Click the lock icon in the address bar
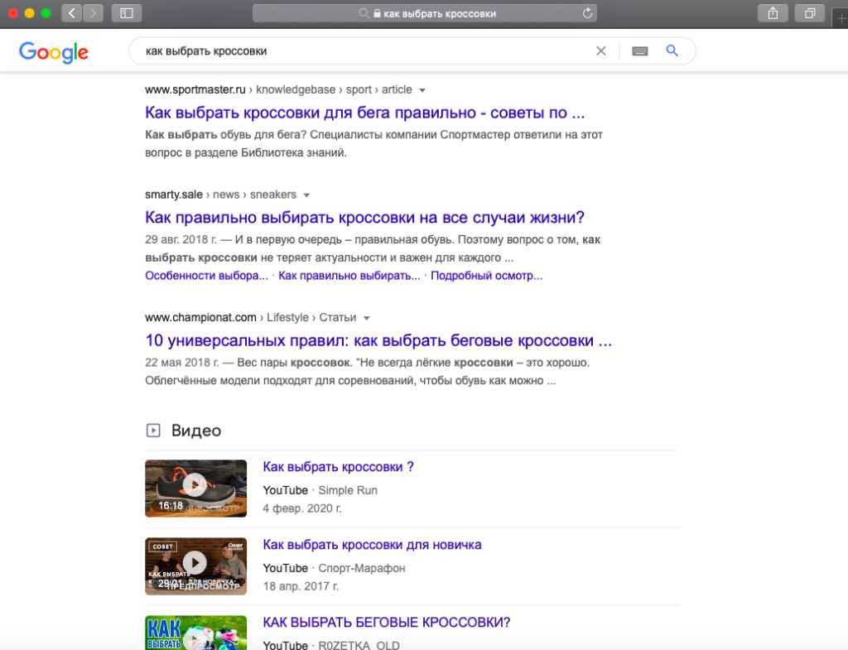Viewport: 848px width, 650px height. click(x=377, y=13)
